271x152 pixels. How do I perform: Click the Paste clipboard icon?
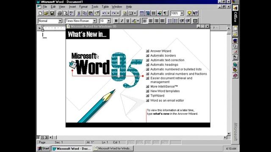coord(91,13)
